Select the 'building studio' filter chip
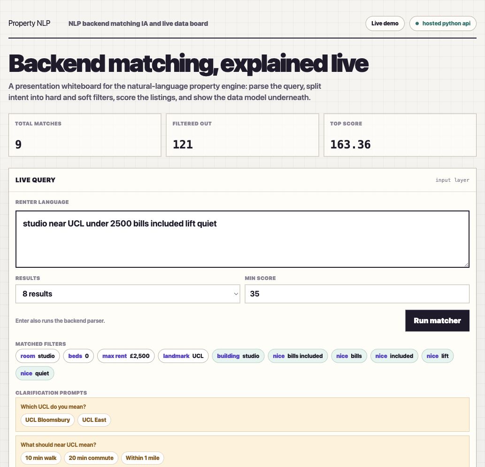The height and width of the screenshot is (467, 485). point(238,356)
